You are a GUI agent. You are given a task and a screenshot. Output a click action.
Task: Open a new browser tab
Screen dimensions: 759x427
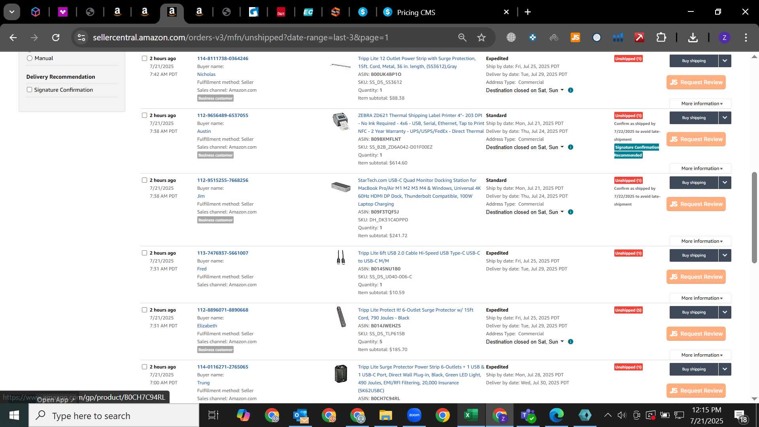[x=528, y=12]
